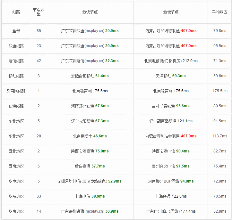Click the 铁通线路 row label
This screenshot has width=232, height=220.
[16, 106]
